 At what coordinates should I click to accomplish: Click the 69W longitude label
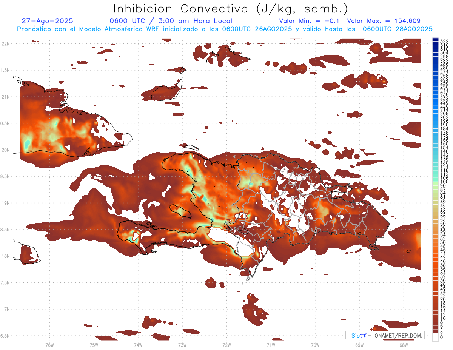pos(359,345)
